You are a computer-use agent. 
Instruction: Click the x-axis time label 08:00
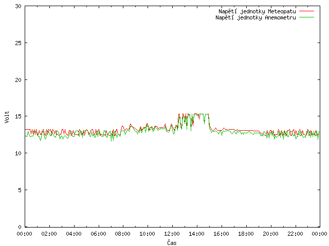(123, 234)
